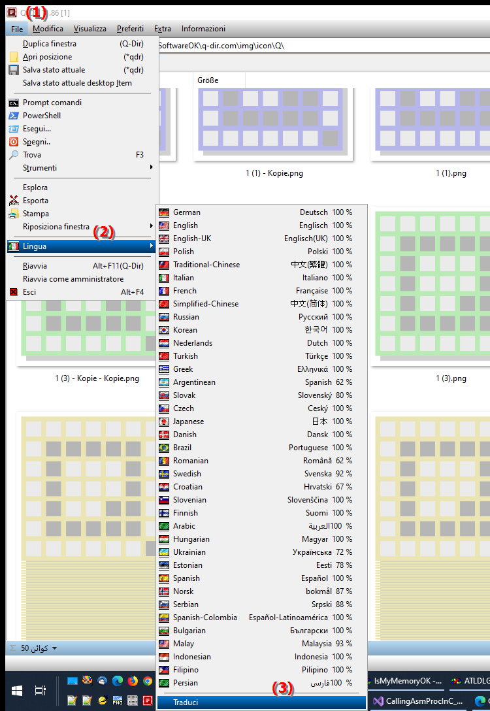Open Task View on the taskbar
The image size is (490, 711).
(x=41, y=691)
